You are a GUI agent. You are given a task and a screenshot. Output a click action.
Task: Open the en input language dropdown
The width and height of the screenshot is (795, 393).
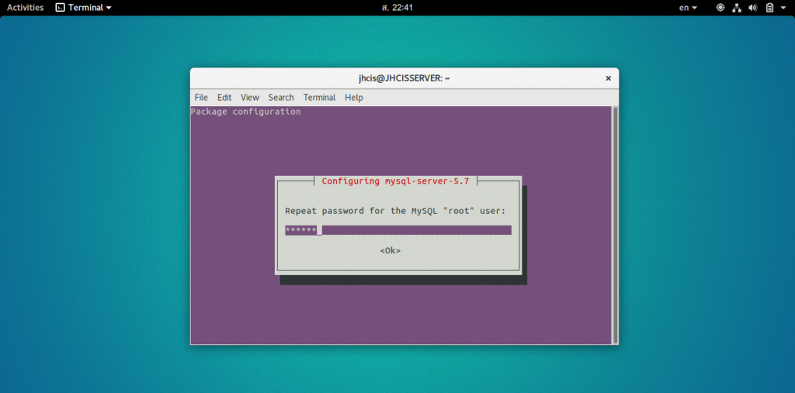pos(688,8)
